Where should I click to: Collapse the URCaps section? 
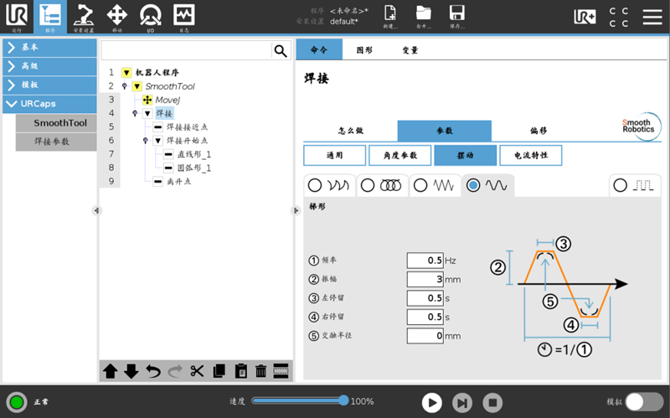pos(49,104)
